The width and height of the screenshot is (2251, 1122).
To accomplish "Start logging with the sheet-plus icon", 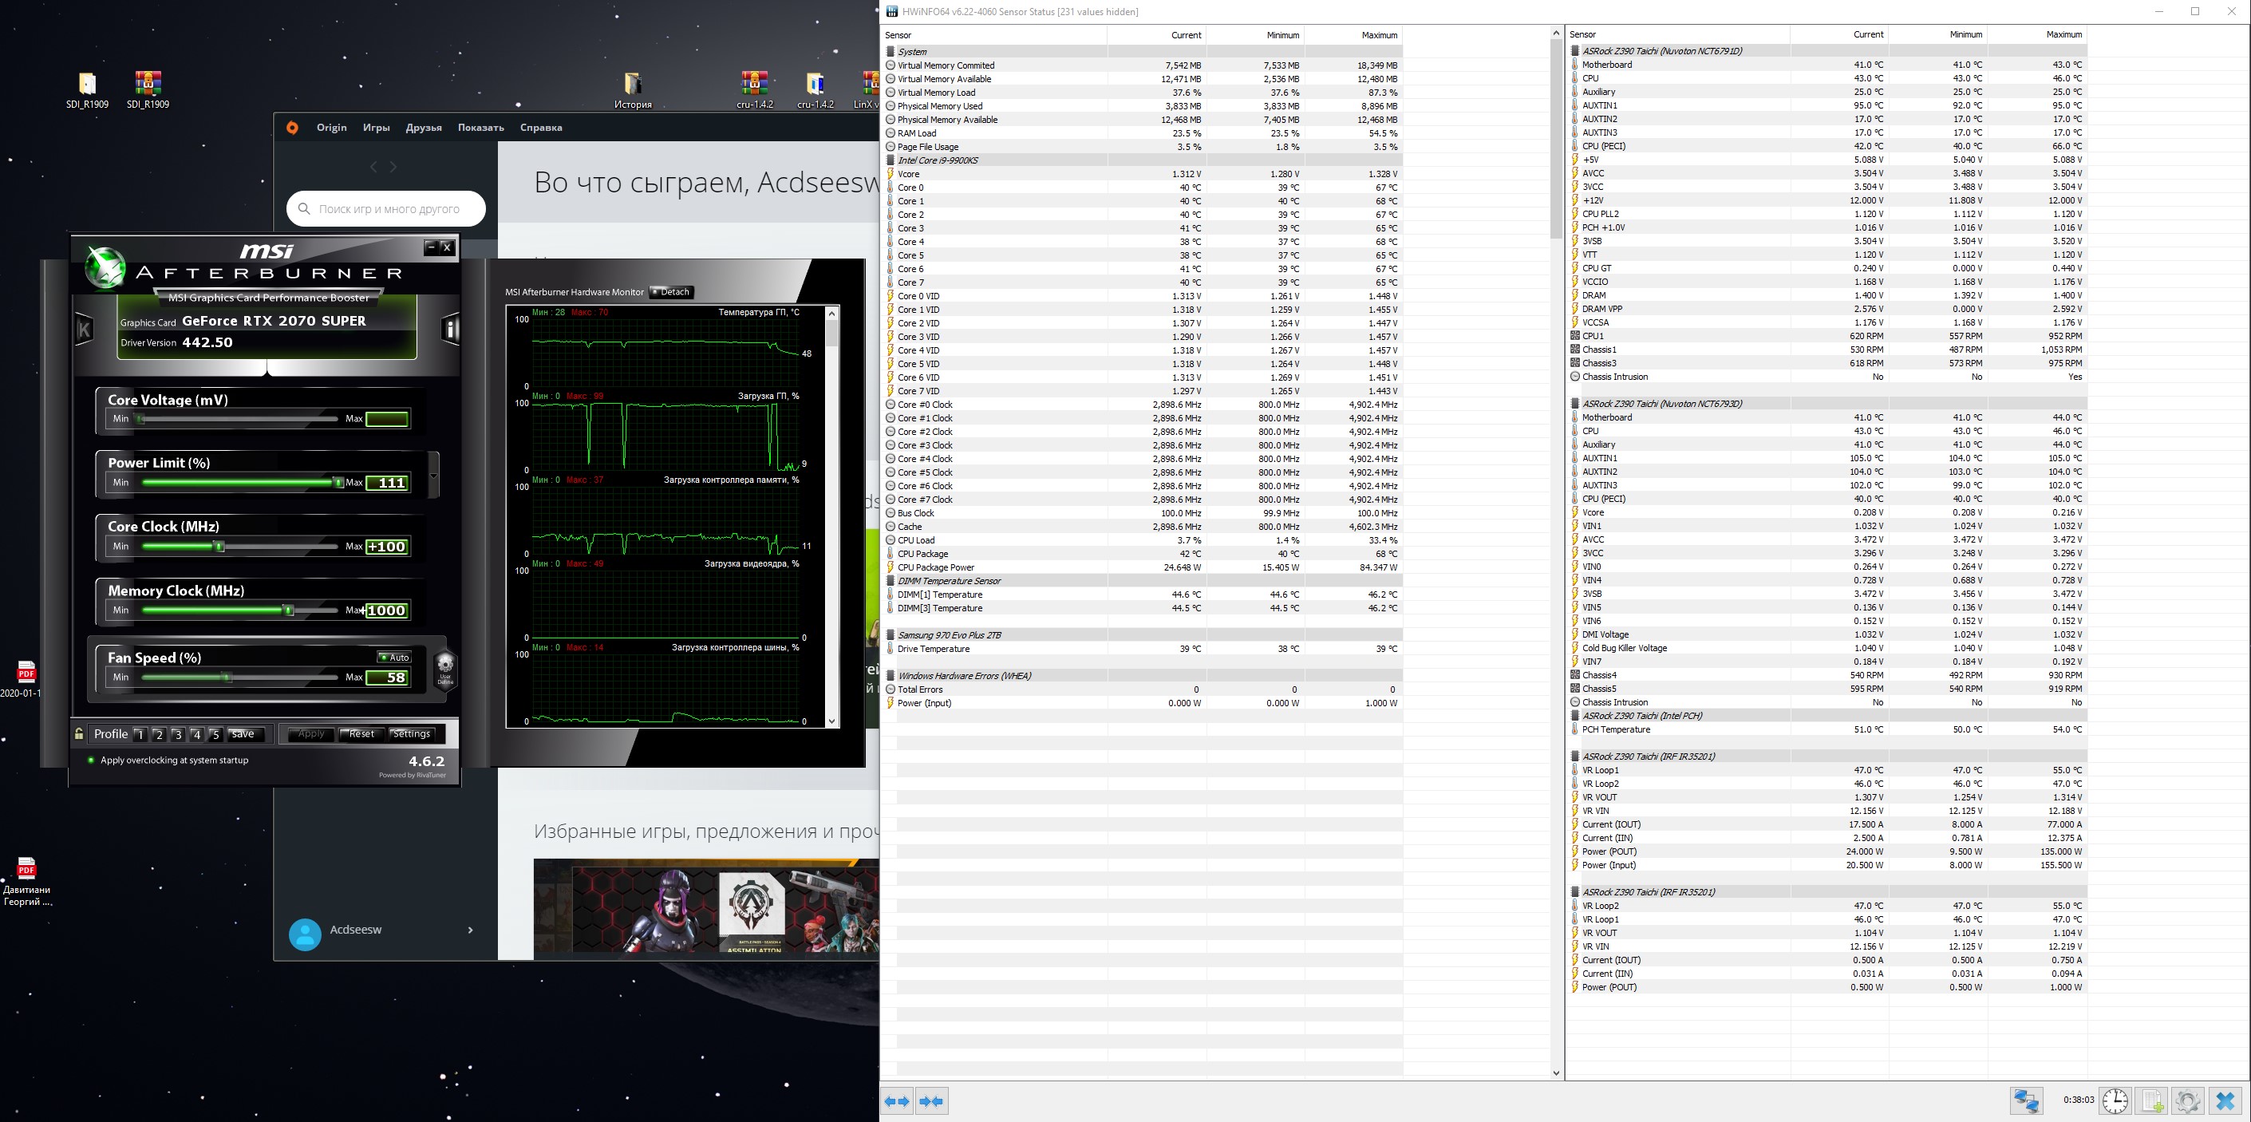I will click(x=2152, y=1101).
